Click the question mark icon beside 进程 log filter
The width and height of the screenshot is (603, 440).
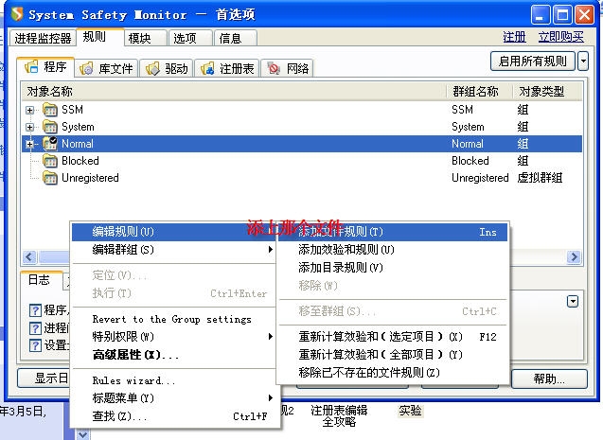pyautogui.click(x=35, y=327)
